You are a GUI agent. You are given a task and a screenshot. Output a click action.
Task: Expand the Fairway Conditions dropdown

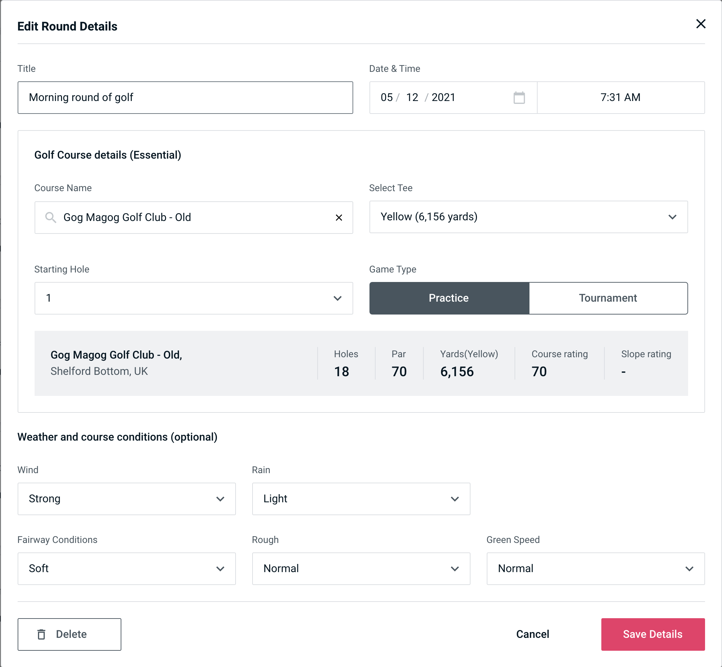[126, 568]
